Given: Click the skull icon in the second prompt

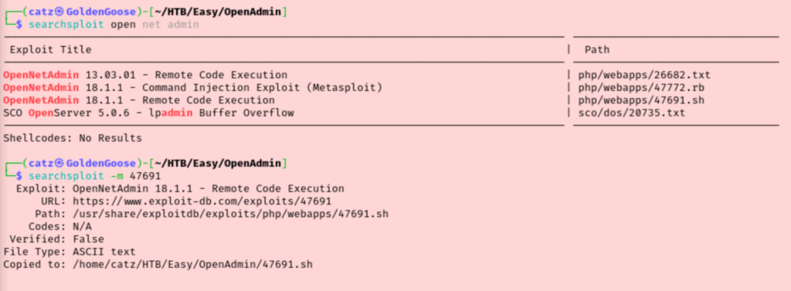Looking at the screenshot, I should pyautogui.click(x=59, y=164).
